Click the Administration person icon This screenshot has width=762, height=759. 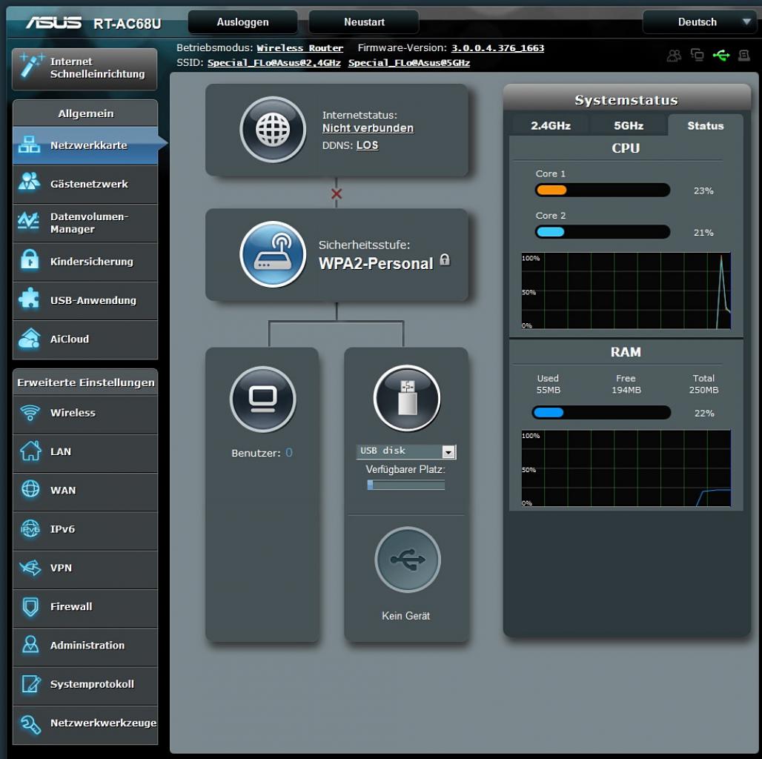tap(30, 645)
